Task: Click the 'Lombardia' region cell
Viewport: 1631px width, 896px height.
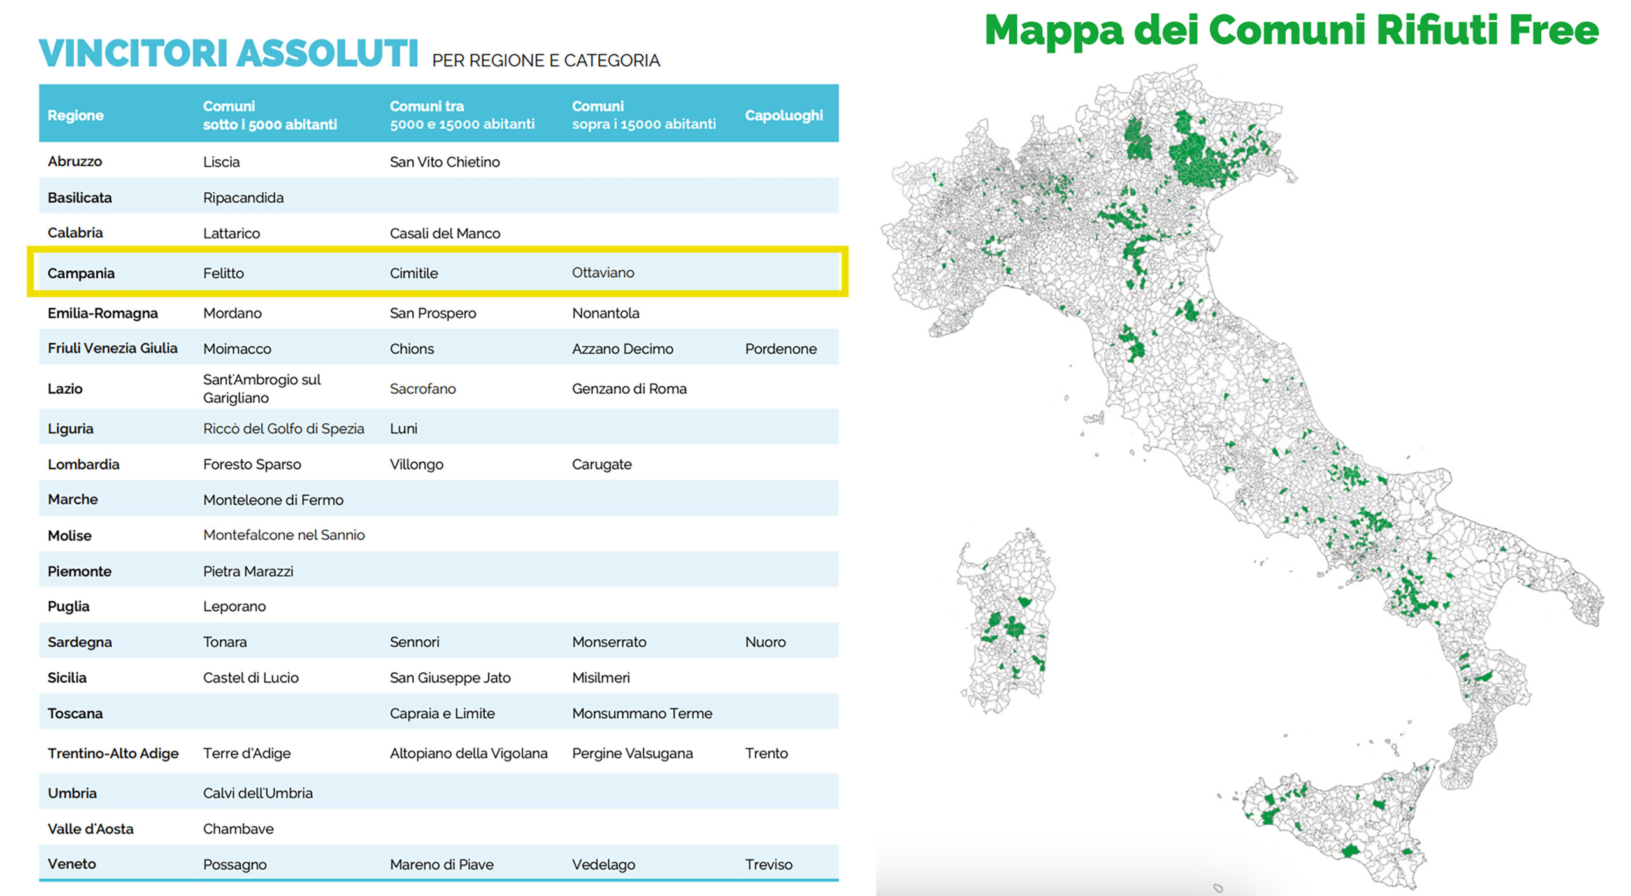Action: click(83, 464)
